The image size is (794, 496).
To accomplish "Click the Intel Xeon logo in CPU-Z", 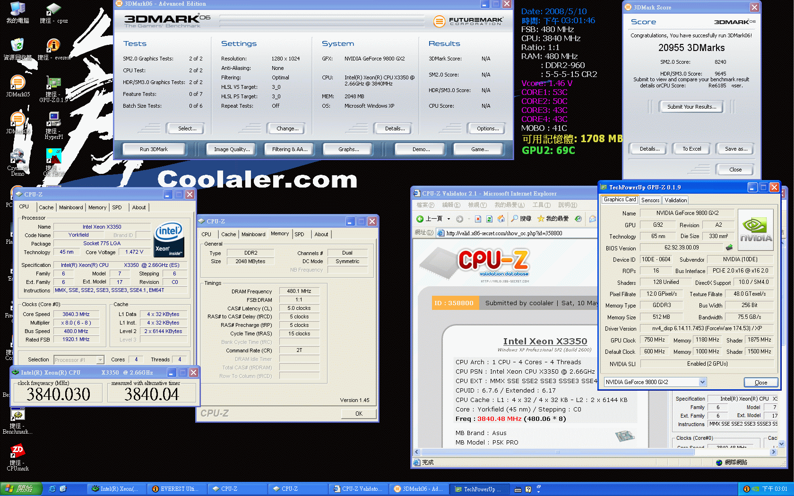I will (x=169, y=239).
